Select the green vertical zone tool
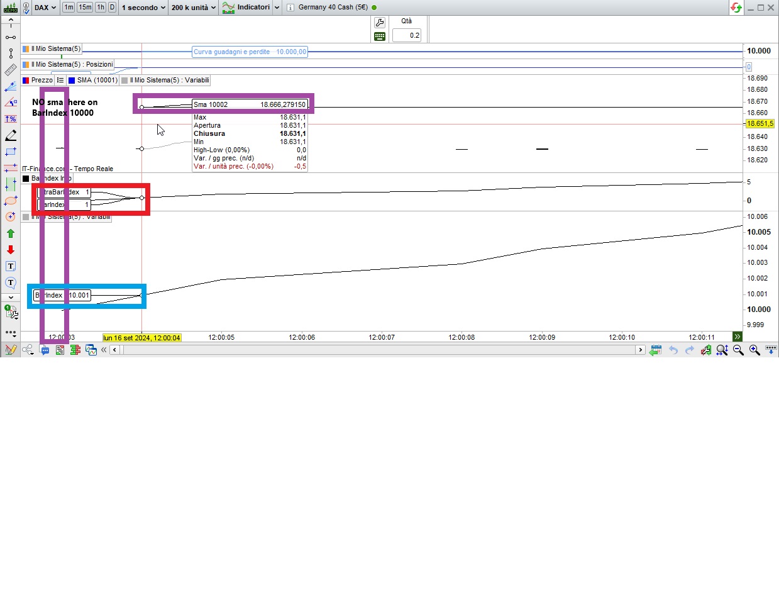The height and width of the screenshot is (609, 779). pyautogui.click(x=11, y=184)
